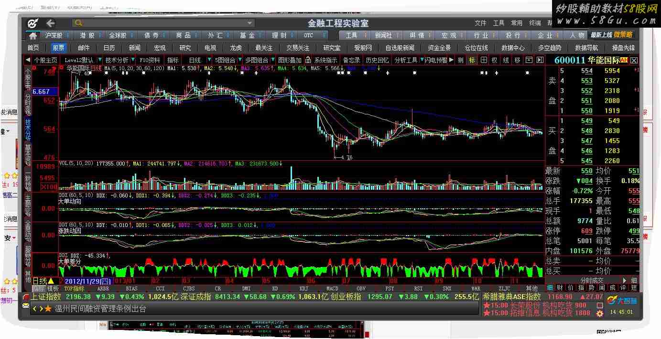Image resolution: width=661 pixels, height=339 pixels.
Task: Open the home icon tab
Action: click(33, 36)
